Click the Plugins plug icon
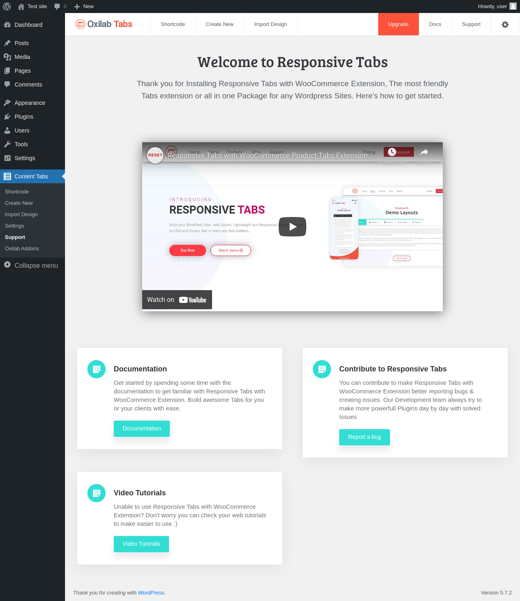 click(7, 117)
